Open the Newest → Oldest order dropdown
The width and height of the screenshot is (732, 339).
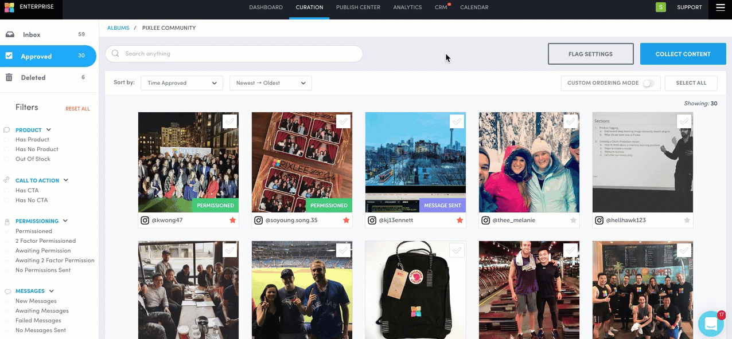270,83
